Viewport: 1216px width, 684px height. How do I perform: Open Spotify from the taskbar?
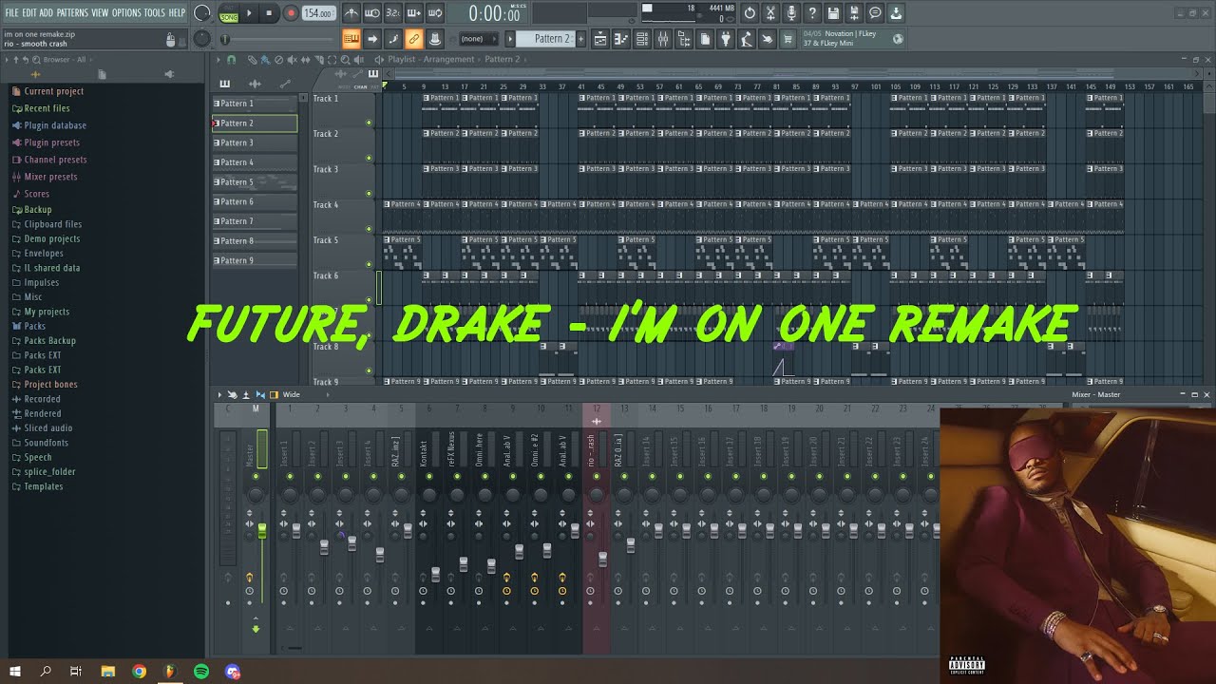201,672
